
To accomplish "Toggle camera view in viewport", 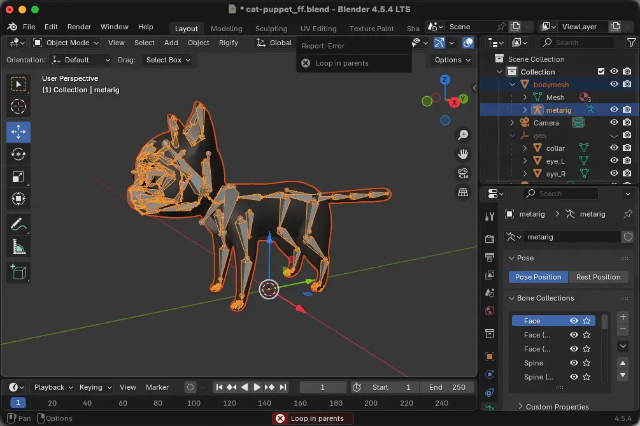I will (x=463, y=173).
